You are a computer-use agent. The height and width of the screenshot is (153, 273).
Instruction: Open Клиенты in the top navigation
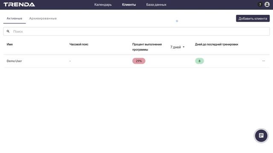[129, 5]
